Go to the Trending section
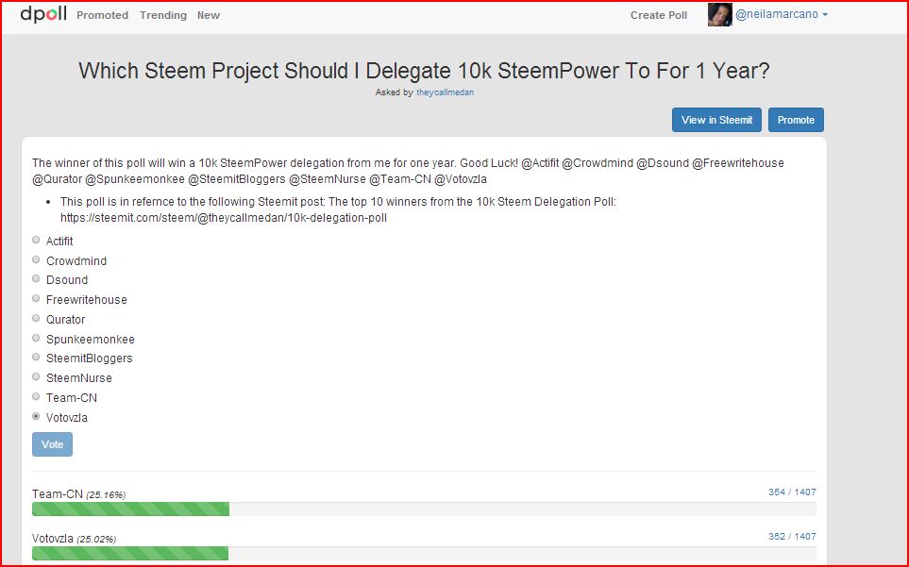This screenshot has width=909, height=567. point(163,16)
